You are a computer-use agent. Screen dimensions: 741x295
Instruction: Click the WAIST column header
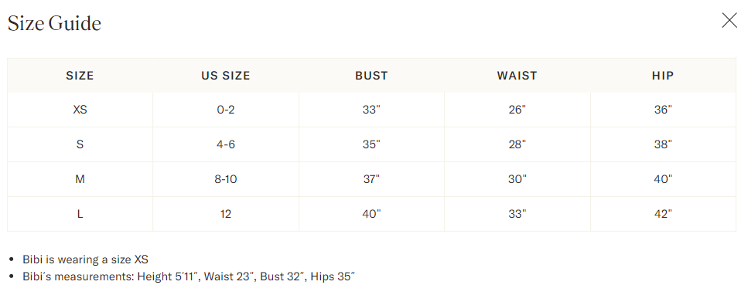pos(517,76)
